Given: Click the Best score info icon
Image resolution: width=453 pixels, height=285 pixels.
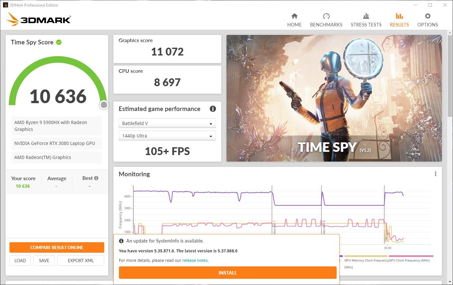Looking at the screenshot, I should 96,178.
